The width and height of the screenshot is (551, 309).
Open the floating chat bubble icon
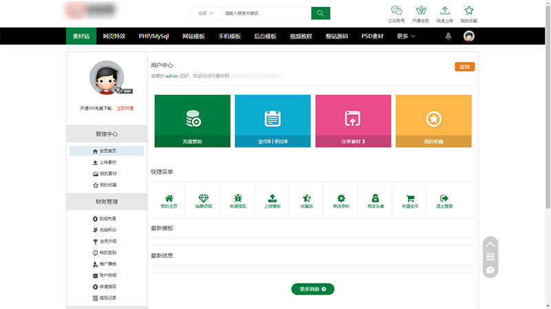[x=490, y=270]
